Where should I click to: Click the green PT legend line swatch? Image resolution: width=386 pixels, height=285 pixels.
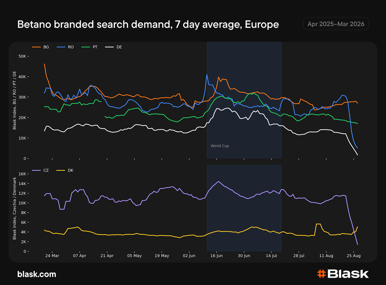[86, 47]
